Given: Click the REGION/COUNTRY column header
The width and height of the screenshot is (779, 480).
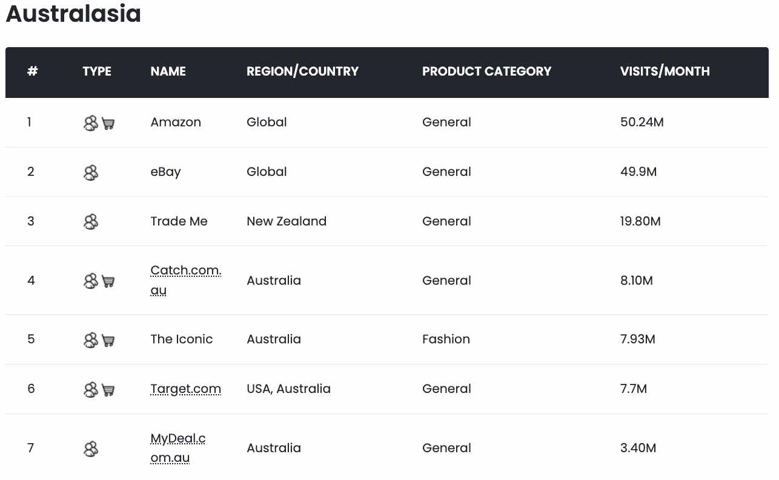Looking at the screenshot, I should click(303, 71).
